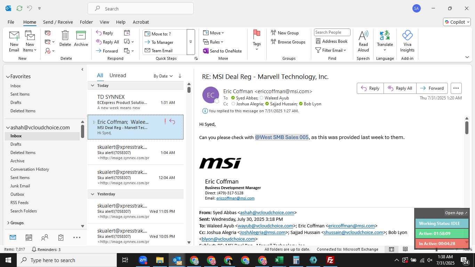The width and height of the screenshot is (475, 267).
Task: Click ericcoffman@msi.com signature email link
Action: click(235, 198)
